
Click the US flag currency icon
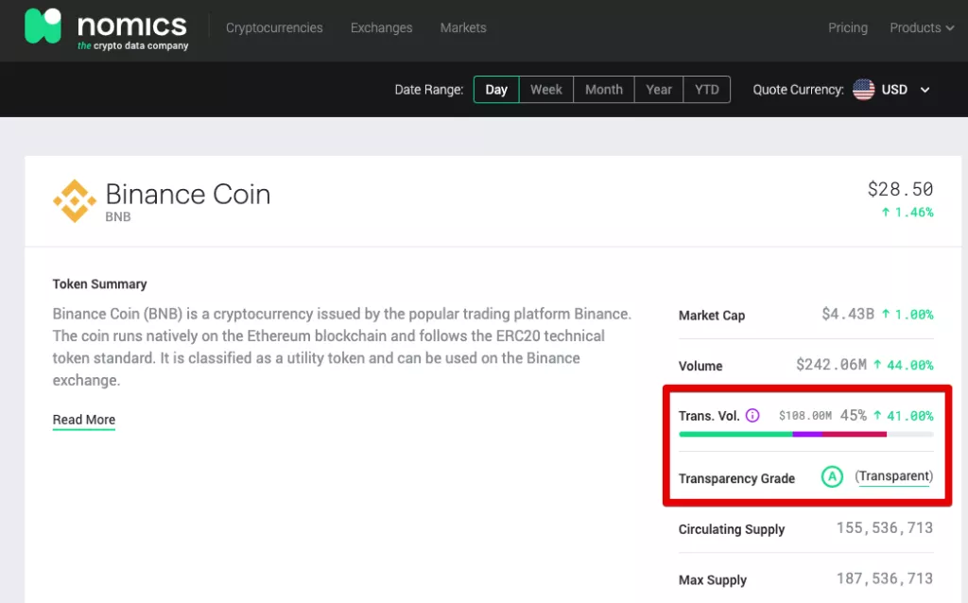point(863,90)
